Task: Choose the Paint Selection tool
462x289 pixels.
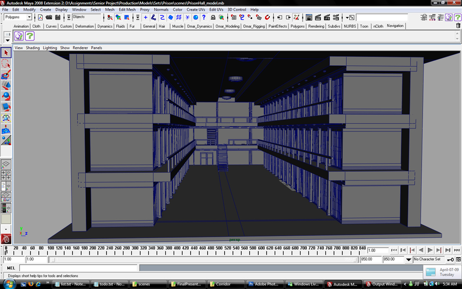Action: tap(6, 74)
